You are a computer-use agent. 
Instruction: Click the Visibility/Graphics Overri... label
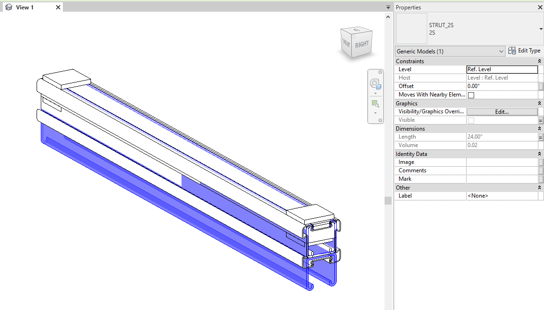[431, 111]
